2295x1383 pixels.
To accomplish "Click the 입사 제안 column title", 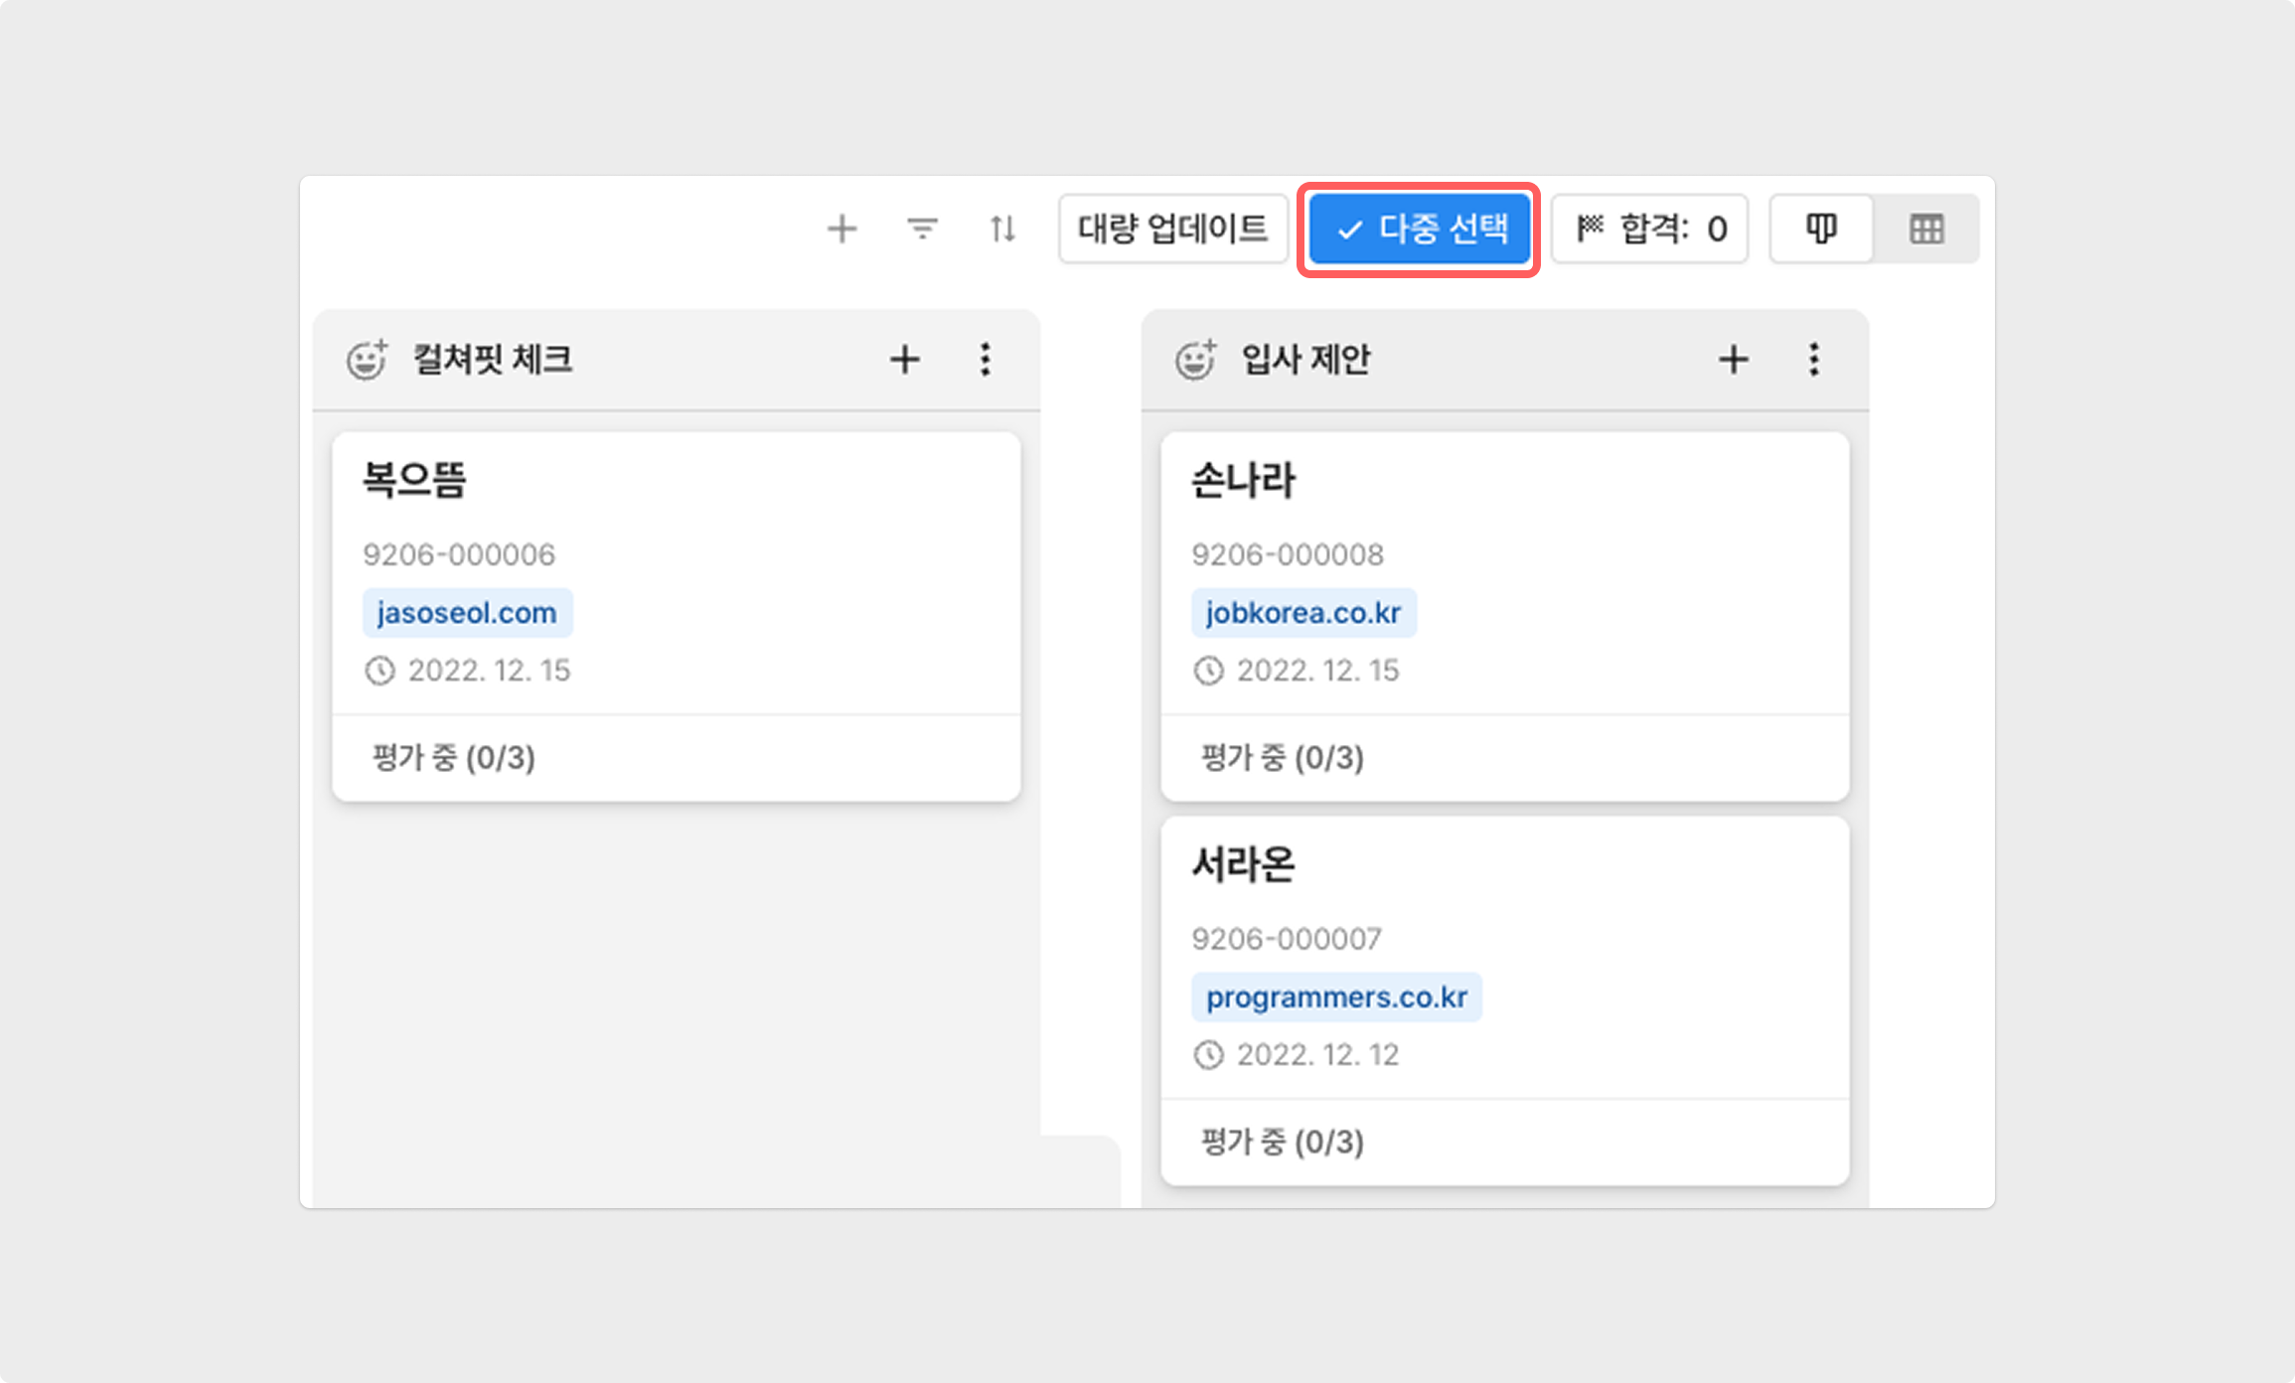I will (x=1306, y=360).
